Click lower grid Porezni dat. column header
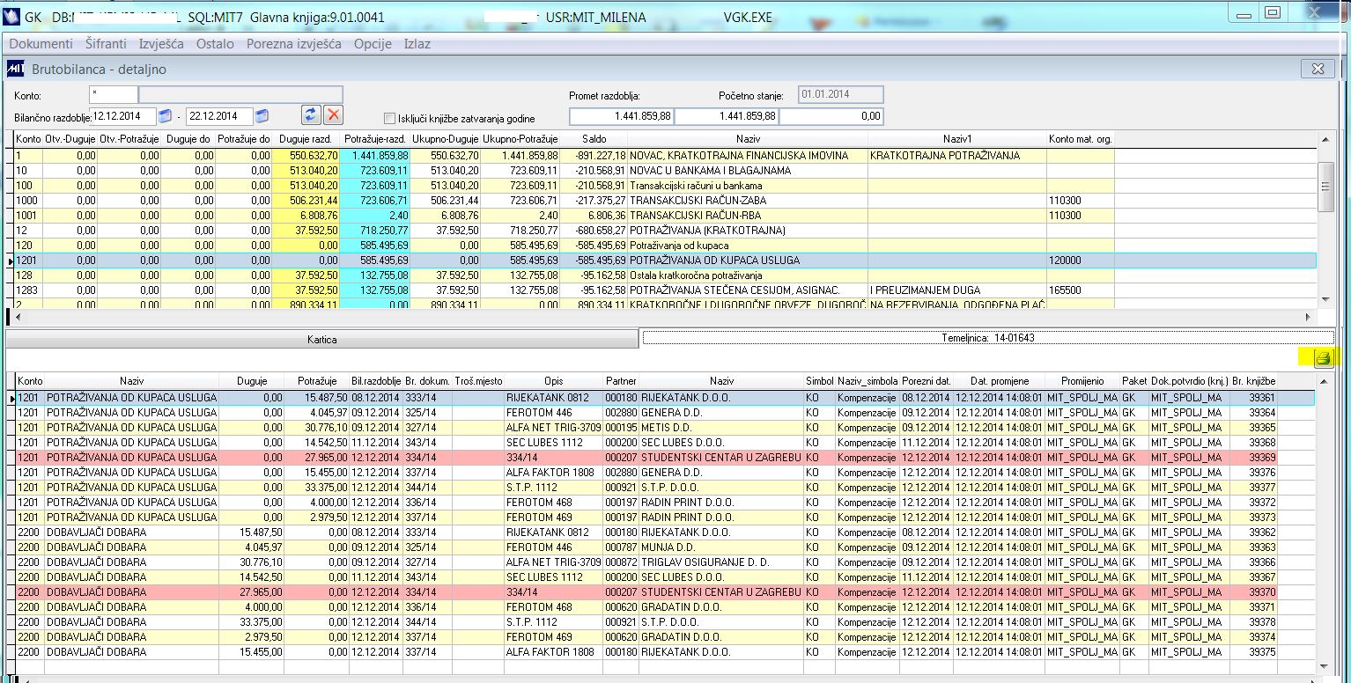 tap(927, 381)
